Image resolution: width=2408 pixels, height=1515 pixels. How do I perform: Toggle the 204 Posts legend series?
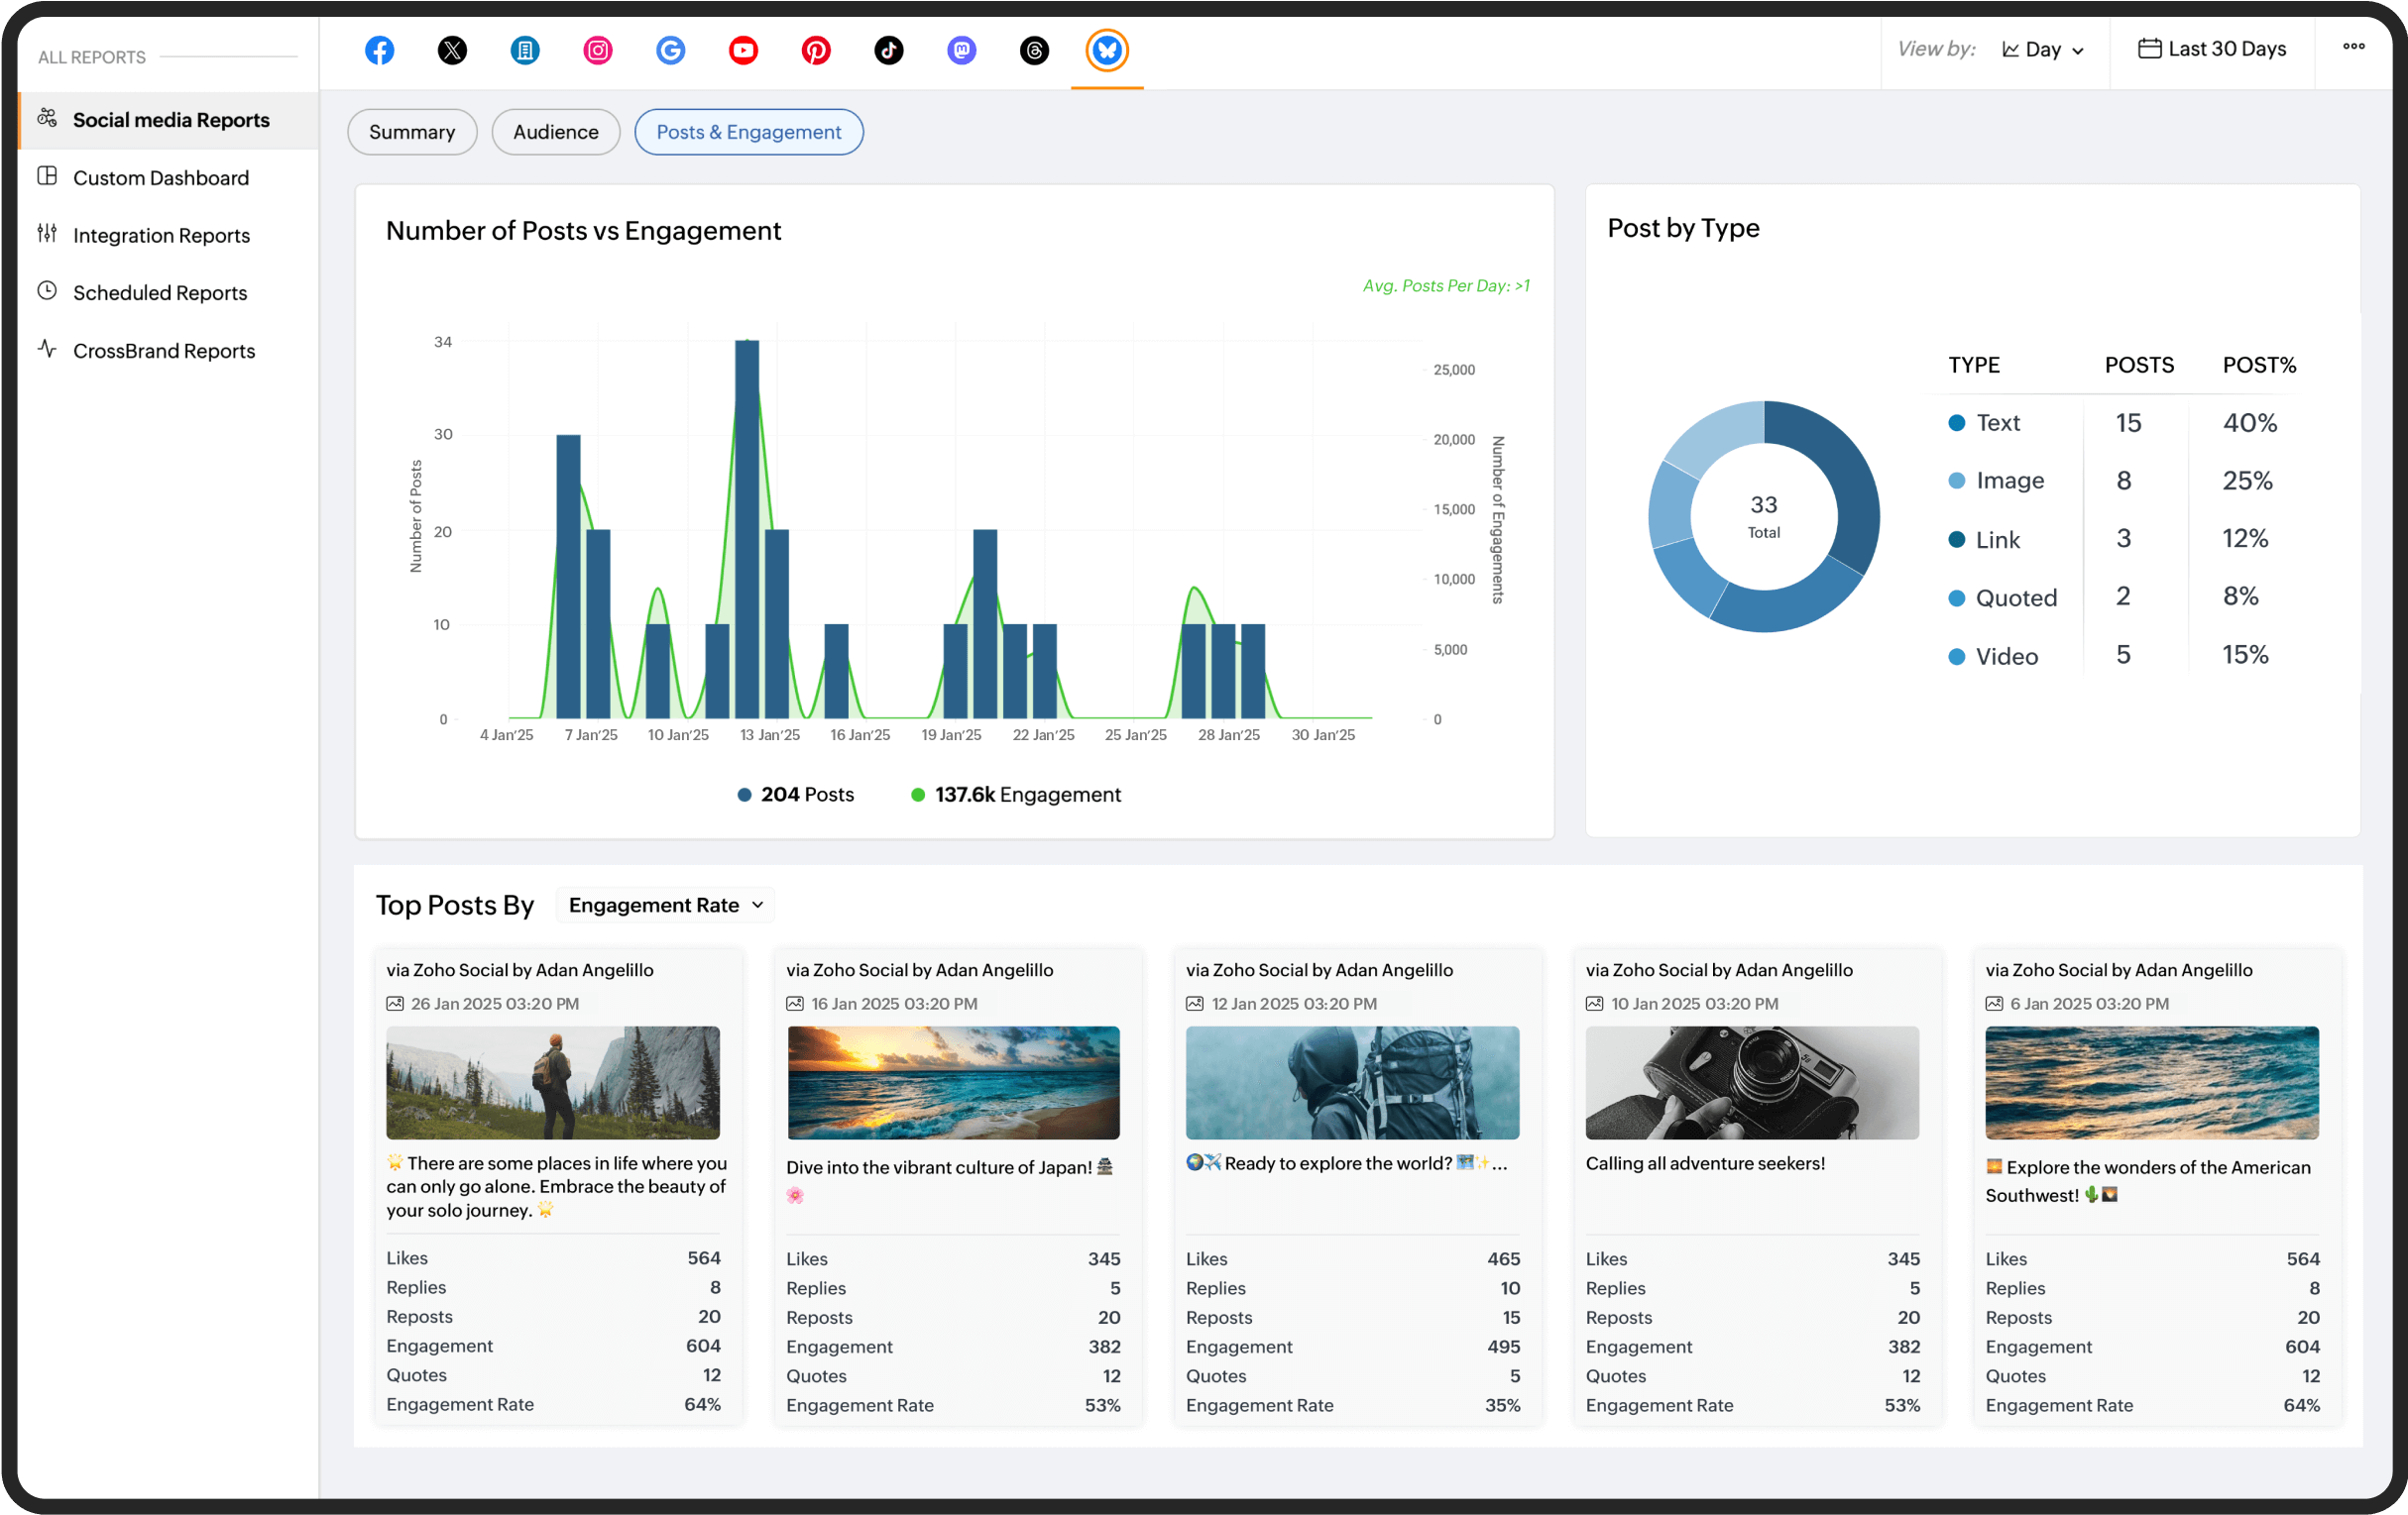[796, 795]
